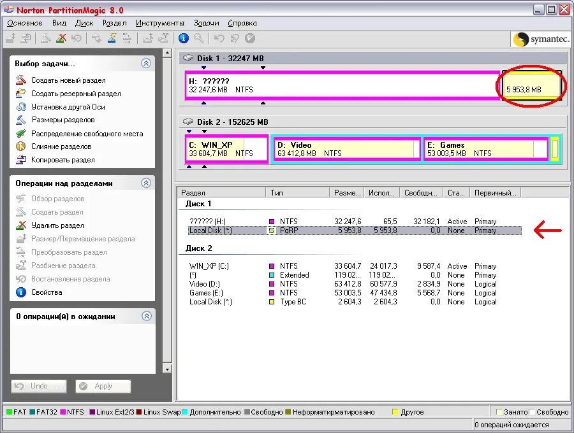Click the pink NTFS legend color swatch
Image resolution: width=574 pixels, height=433 pixels.
(63, 412)
